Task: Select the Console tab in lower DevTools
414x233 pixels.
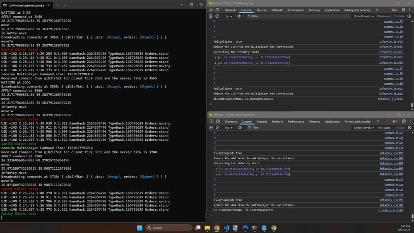Action: 247,121
